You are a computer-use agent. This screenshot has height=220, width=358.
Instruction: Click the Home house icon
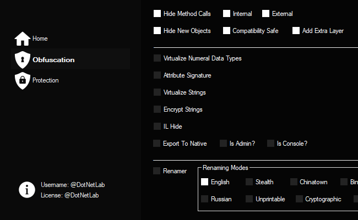click(23, 39)
